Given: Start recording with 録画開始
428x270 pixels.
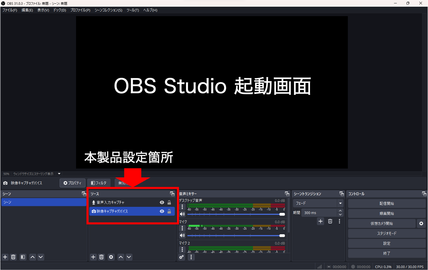Looking at the screenshot, I should coord(386,214).
